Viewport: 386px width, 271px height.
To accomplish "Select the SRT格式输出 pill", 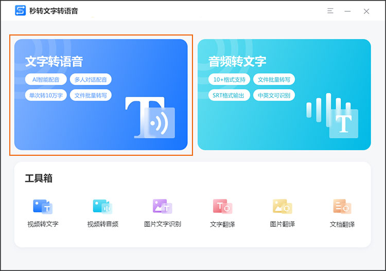I will pyautogui.click(x=229, y=95).
